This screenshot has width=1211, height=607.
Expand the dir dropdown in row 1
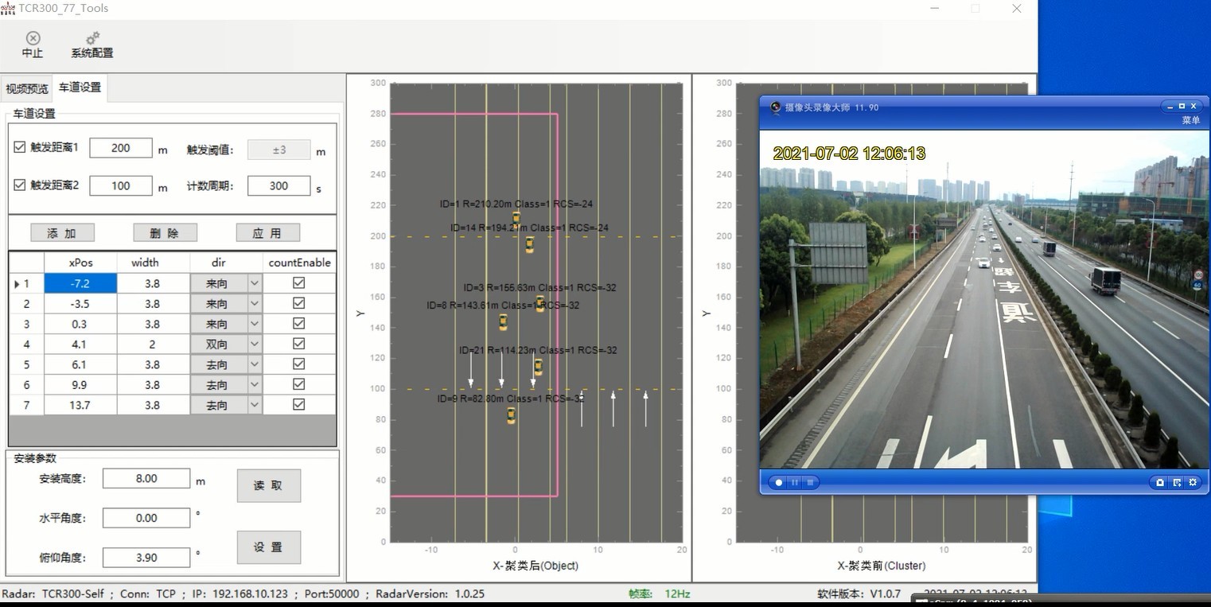click(x=255, y=283)
